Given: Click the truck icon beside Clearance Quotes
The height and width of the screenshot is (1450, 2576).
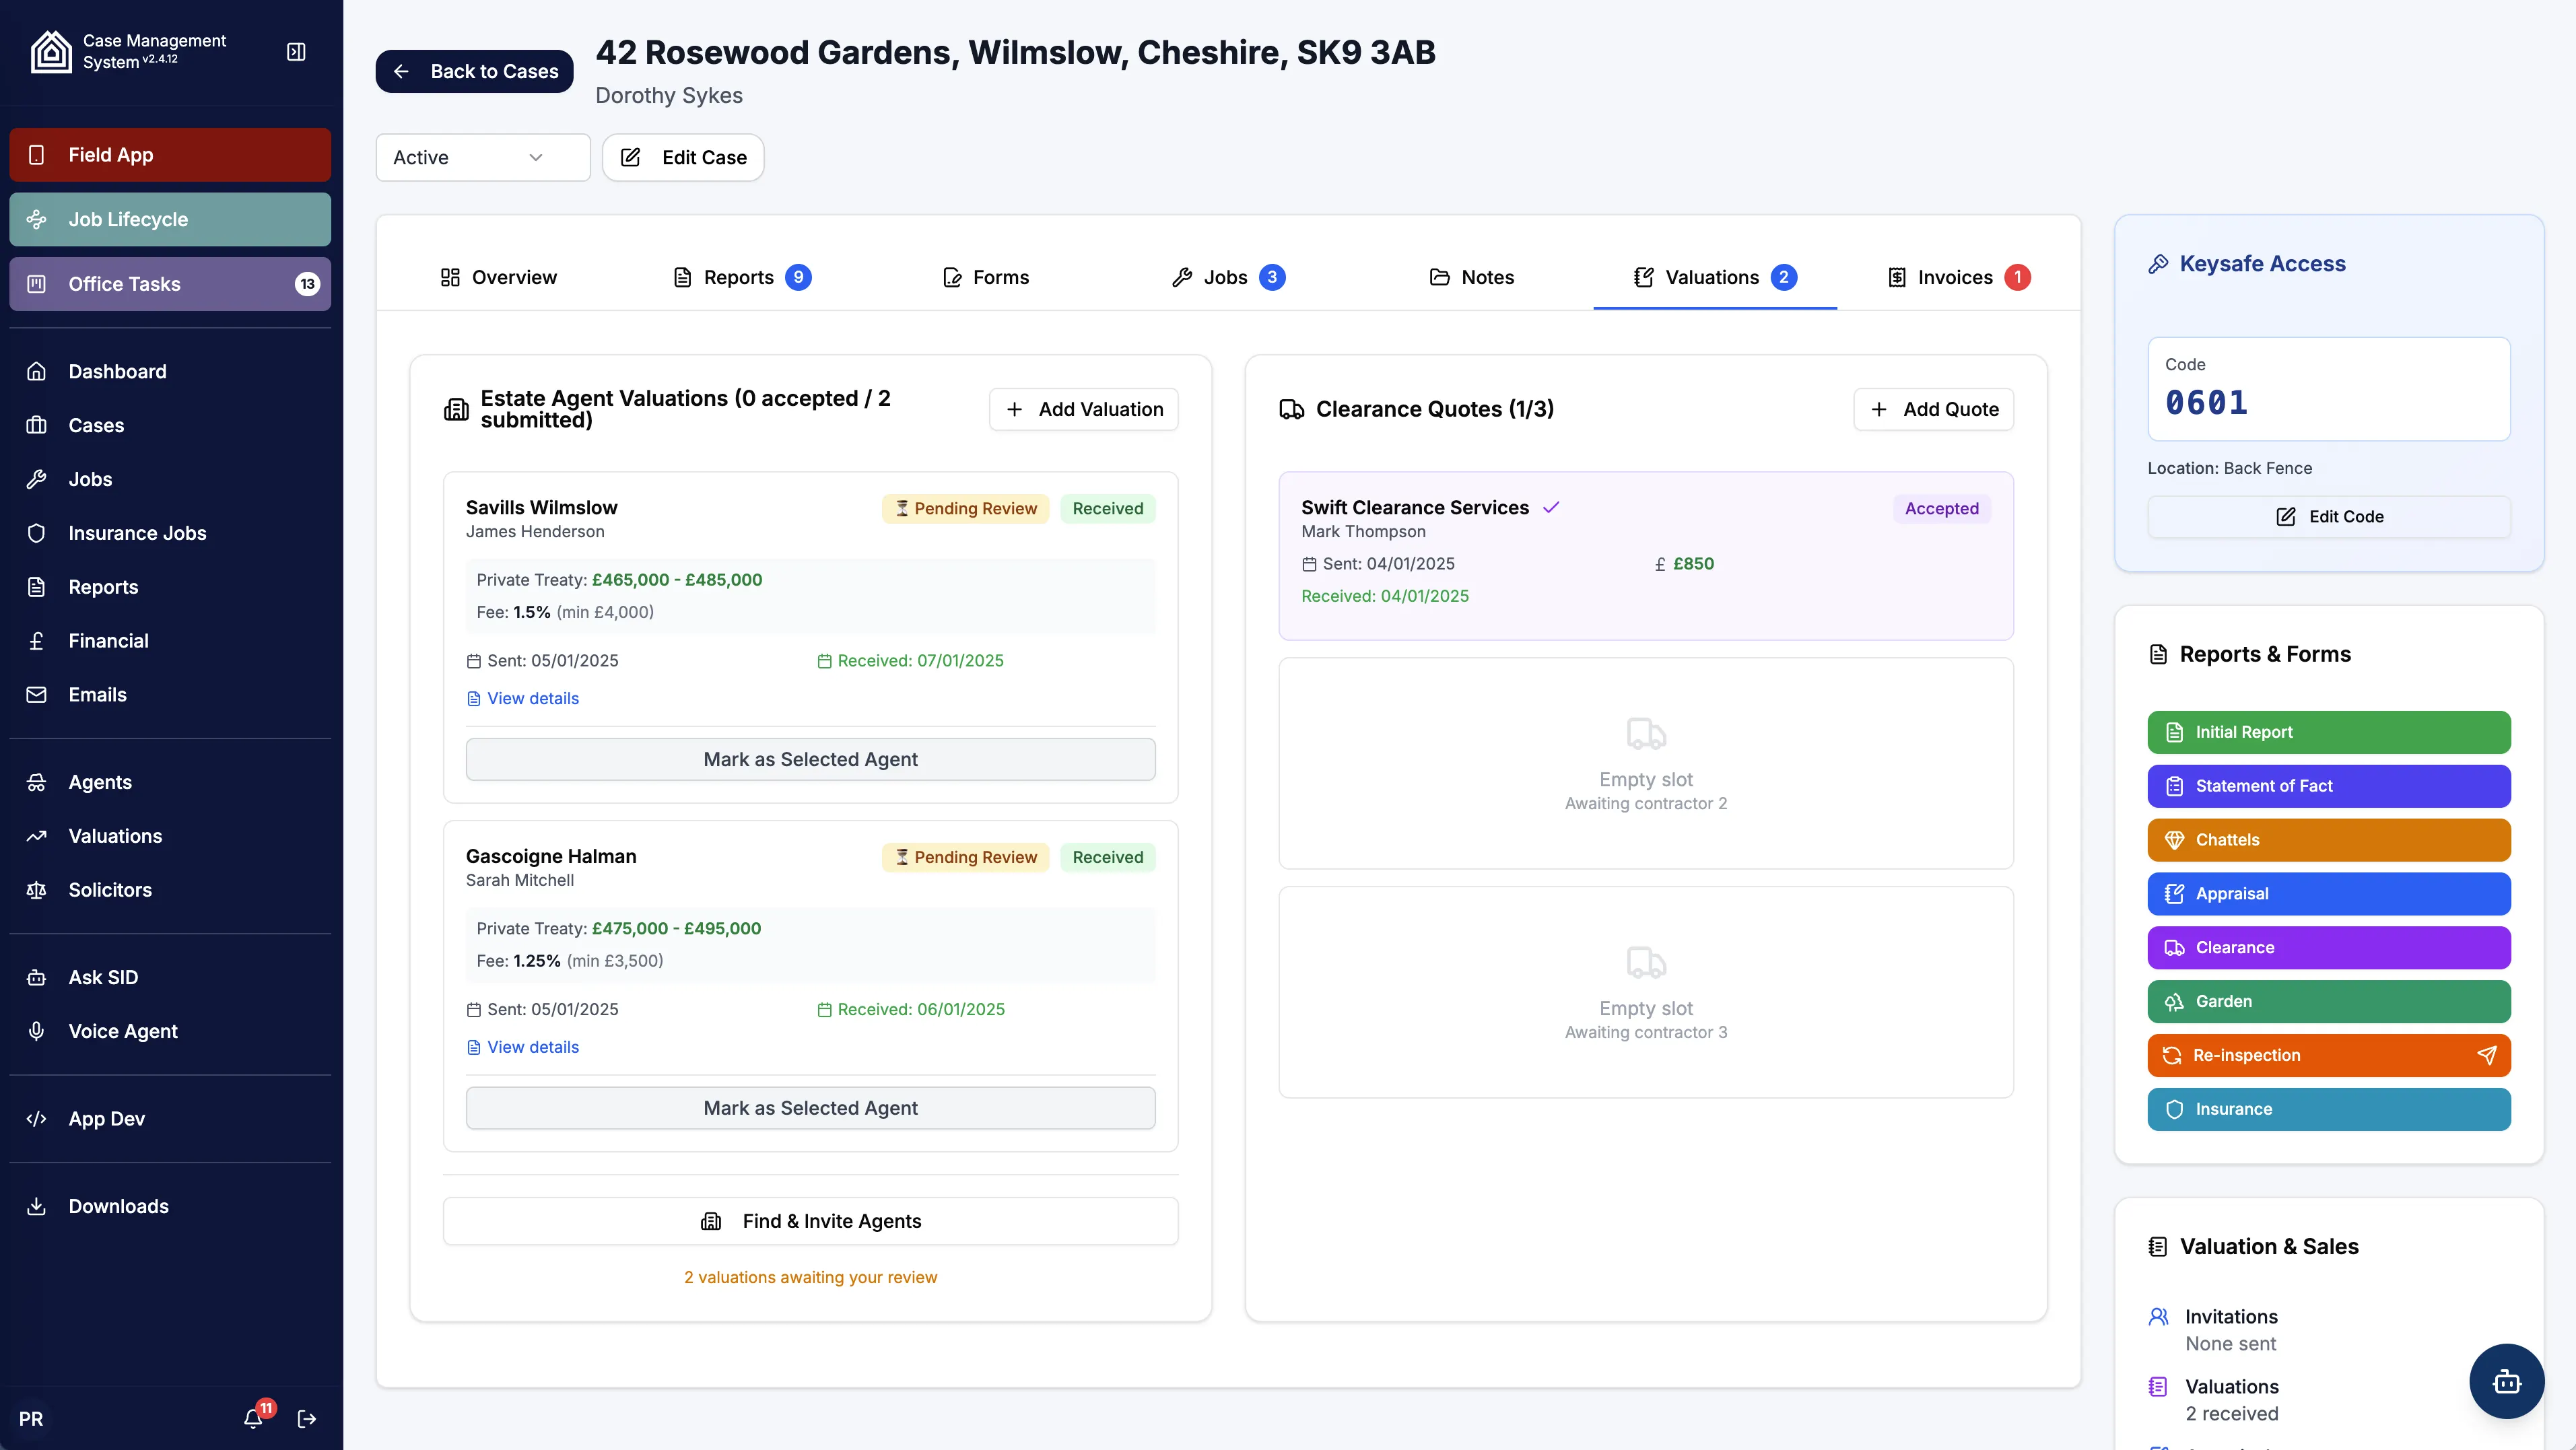Looking at the screenshot, I should click(1291, 409).
